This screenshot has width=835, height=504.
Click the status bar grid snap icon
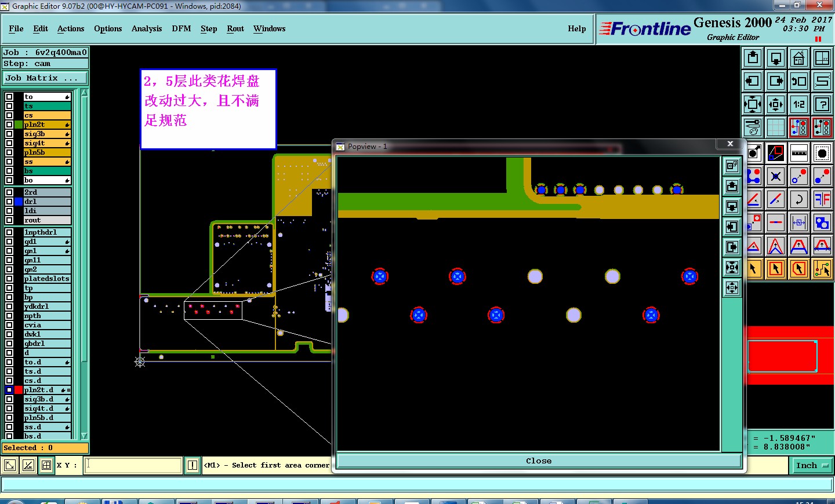pyautogui.click(x=46, y=465)
